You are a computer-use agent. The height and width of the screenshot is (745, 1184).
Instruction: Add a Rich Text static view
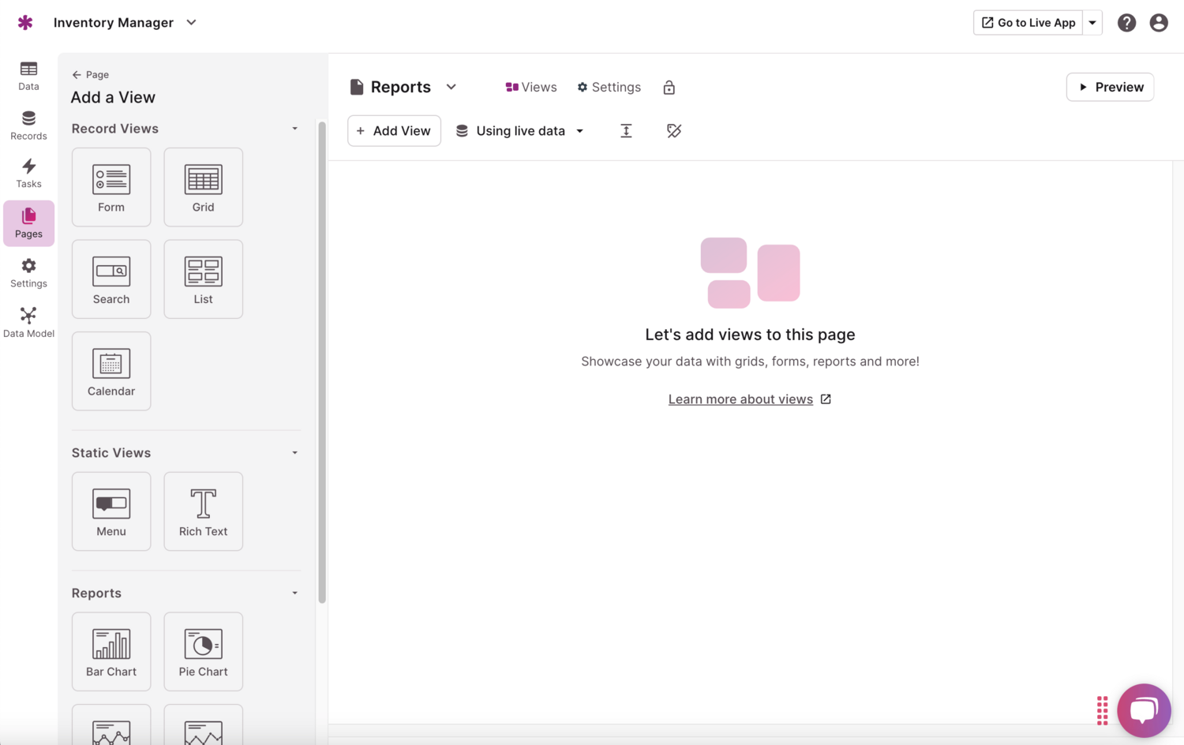pos(203,511)
